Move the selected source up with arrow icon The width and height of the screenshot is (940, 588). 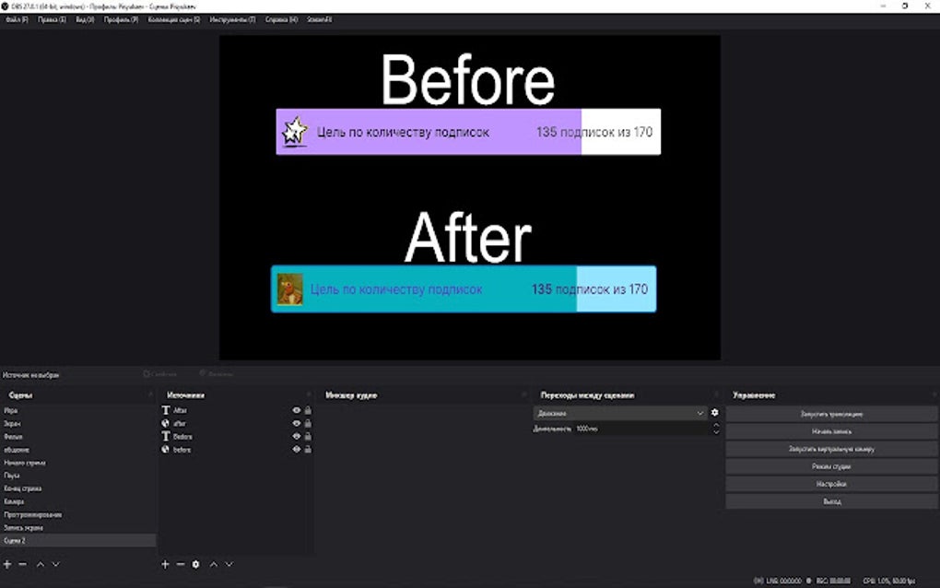point(213,564)
